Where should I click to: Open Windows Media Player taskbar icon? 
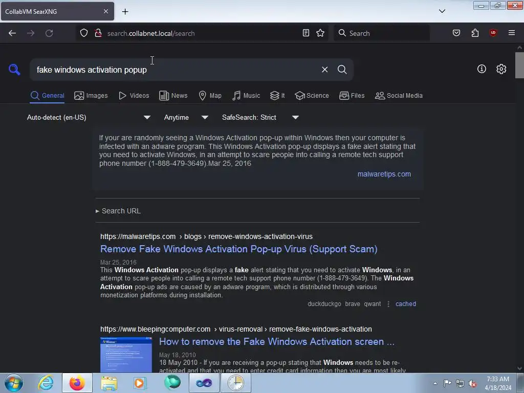click(x=140, y=383)
